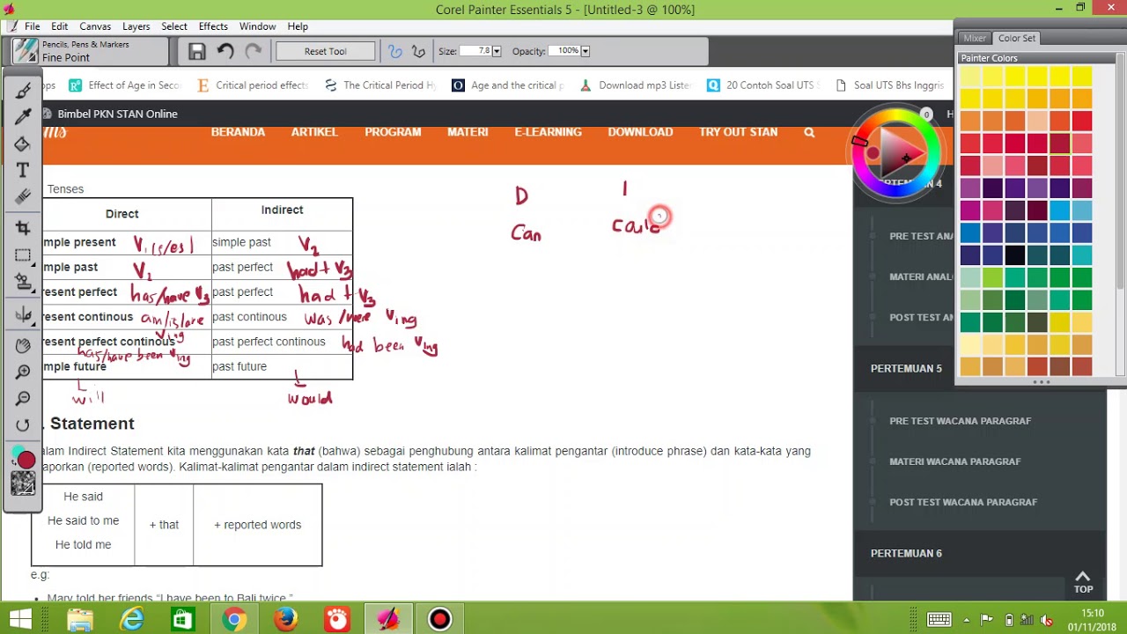Undo the last stroke
This screenshot has width=1127, height=634.
(225, 52)
